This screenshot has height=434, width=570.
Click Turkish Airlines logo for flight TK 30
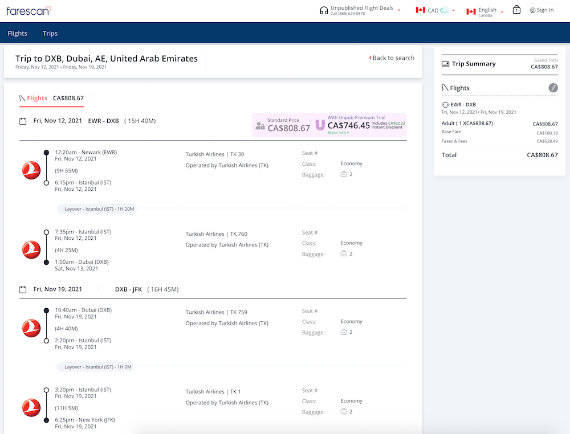tap(31, 170)
